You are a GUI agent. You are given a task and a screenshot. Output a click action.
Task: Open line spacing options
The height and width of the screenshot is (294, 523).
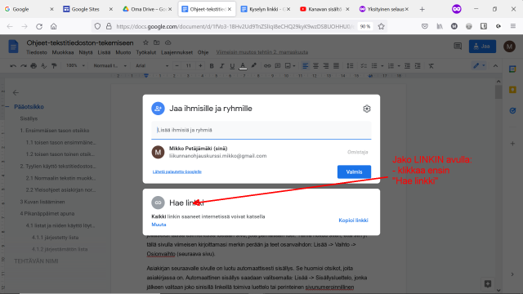point(350,66)
